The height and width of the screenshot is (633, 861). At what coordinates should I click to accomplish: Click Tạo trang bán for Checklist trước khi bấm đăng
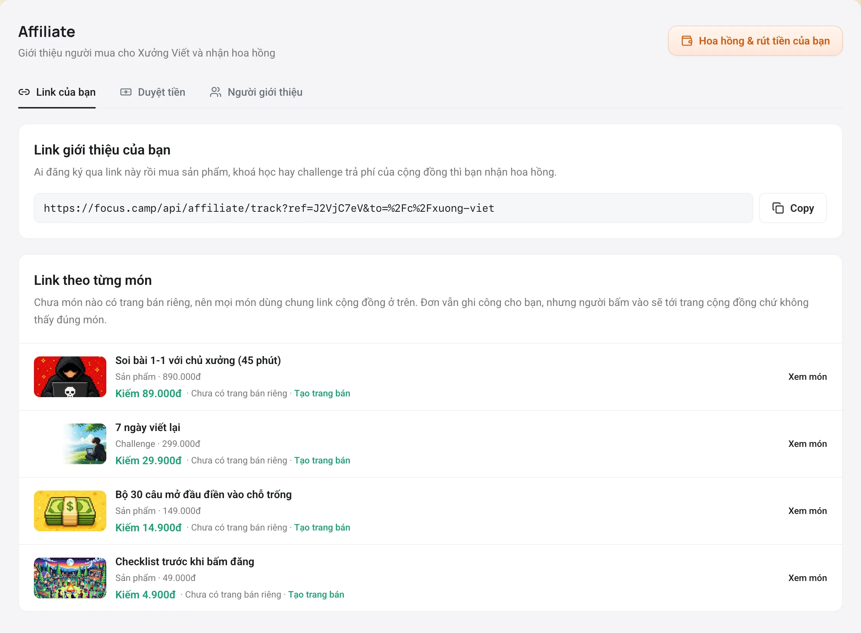pyautogui.click(x=316, y=595)
